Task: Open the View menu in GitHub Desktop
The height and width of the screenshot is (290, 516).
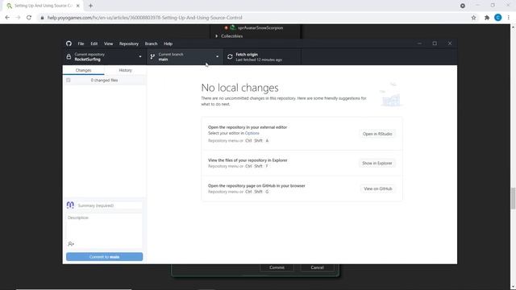Action: [108, 43]
